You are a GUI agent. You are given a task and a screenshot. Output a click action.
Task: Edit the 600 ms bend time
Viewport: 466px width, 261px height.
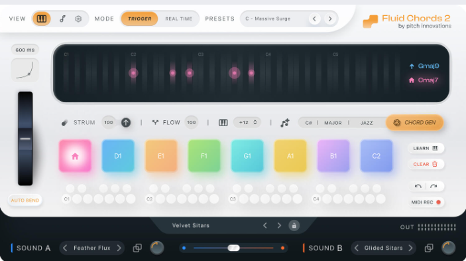pyautogui.click(x=25, y=50)
